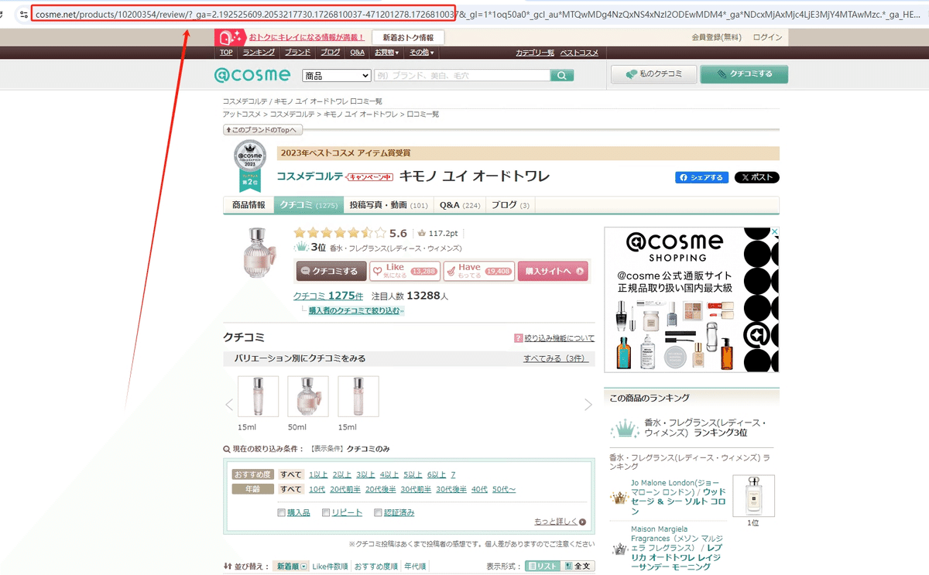Switch display format to リスト
Image resolution: width=929 pixels, height=575 pixels.
click(x=543, y=566)
